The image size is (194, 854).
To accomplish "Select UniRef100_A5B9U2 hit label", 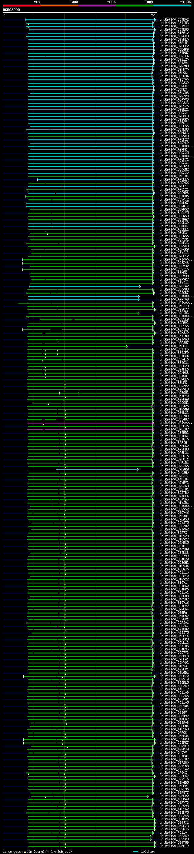I will click(174, 393).
